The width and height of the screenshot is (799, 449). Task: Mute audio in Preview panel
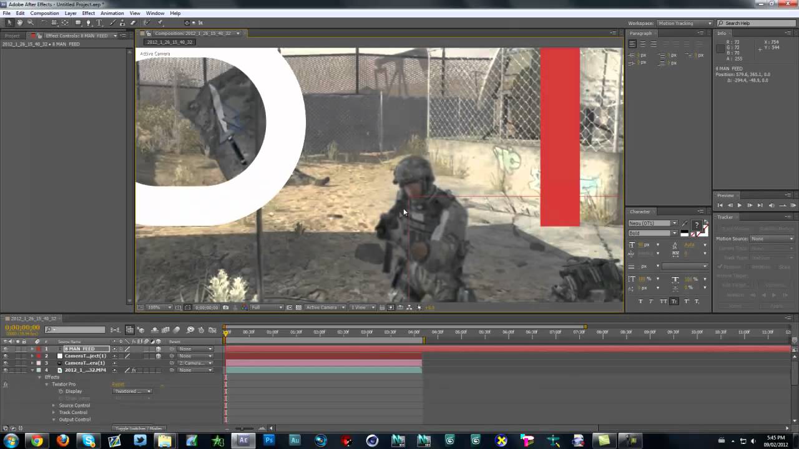(x=772, y=205)
